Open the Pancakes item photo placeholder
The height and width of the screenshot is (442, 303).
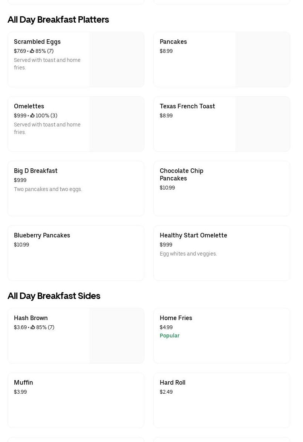pyautogui.click(x=263, y=60)
